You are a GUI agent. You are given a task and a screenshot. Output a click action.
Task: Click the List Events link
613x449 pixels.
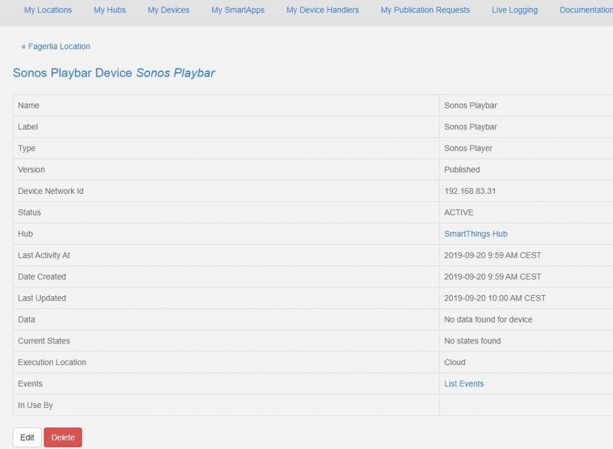463,383
